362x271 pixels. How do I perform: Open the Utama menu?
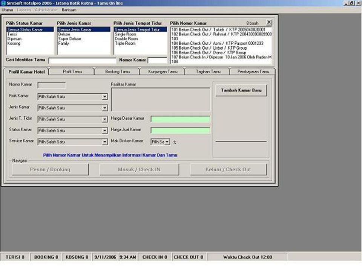pos(7,10)
